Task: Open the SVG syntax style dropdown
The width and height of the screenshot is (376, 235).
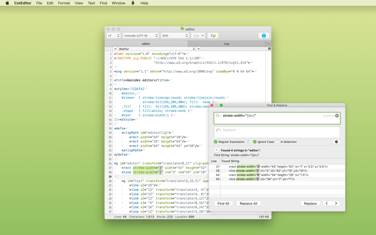Action: pos(174,36)
